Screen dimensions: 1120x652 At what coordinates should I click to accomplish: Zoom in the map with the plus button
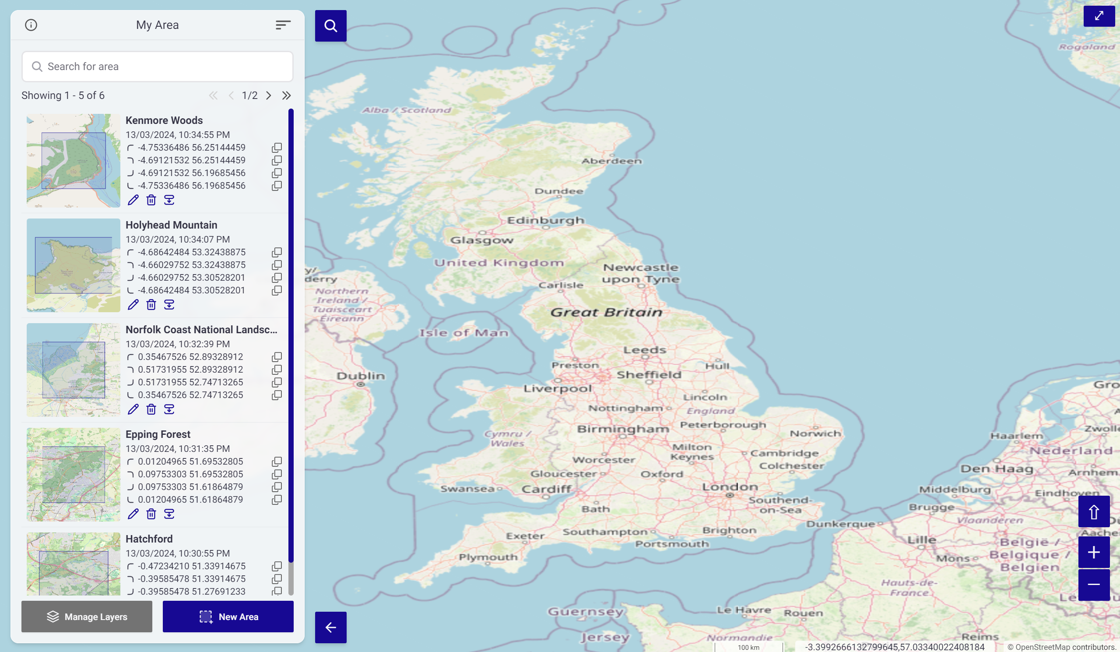click(x=1094, y=552)
